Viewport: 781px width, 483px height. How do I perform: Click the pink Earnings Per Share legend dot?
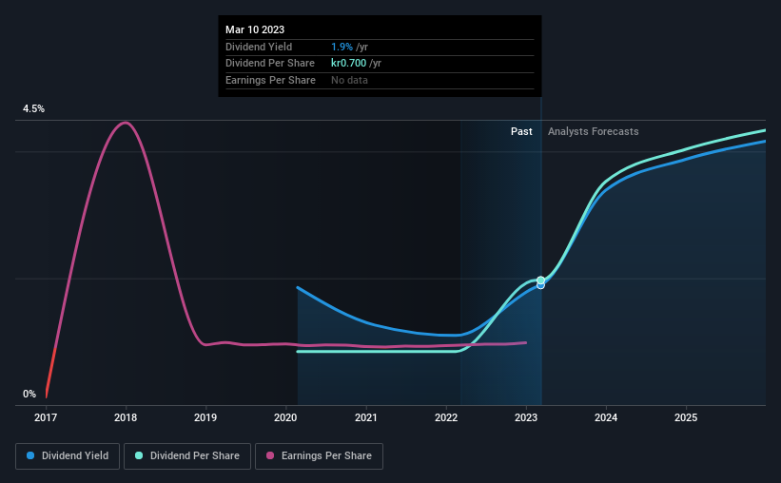270,455
